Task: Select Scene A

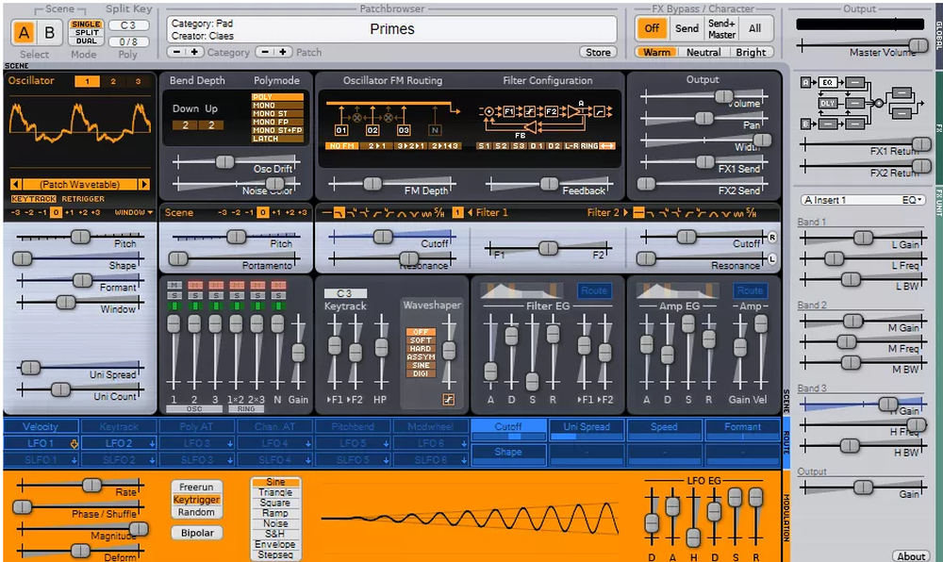Action: 25,32
